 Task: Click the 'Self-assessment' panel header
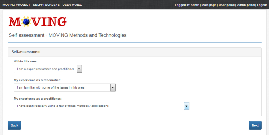click(x=134, y=52)
